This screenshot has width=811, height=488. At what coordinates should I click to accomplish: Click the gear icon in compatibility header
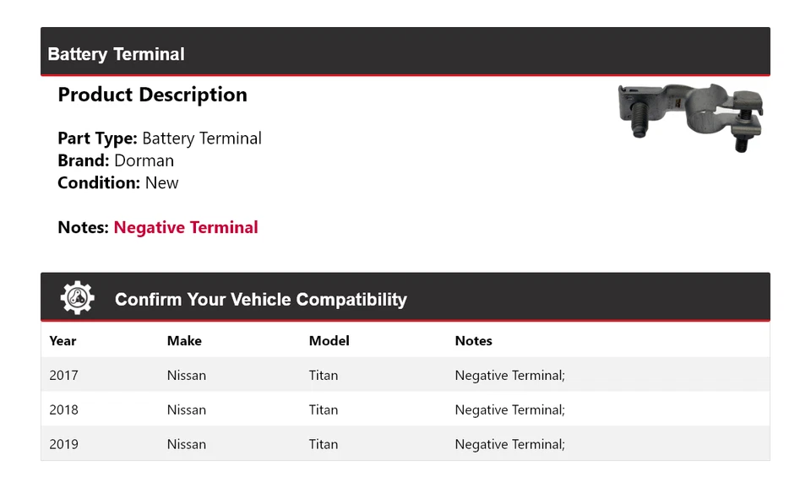[x=77, y=298]
